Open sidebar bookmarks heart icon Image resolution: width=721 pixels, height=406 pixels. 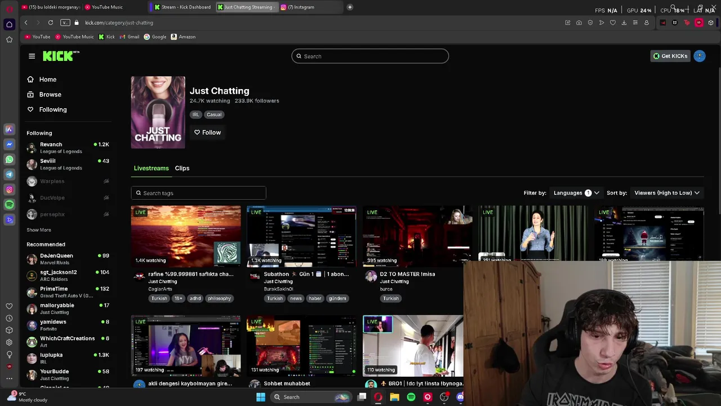point(9,306)
